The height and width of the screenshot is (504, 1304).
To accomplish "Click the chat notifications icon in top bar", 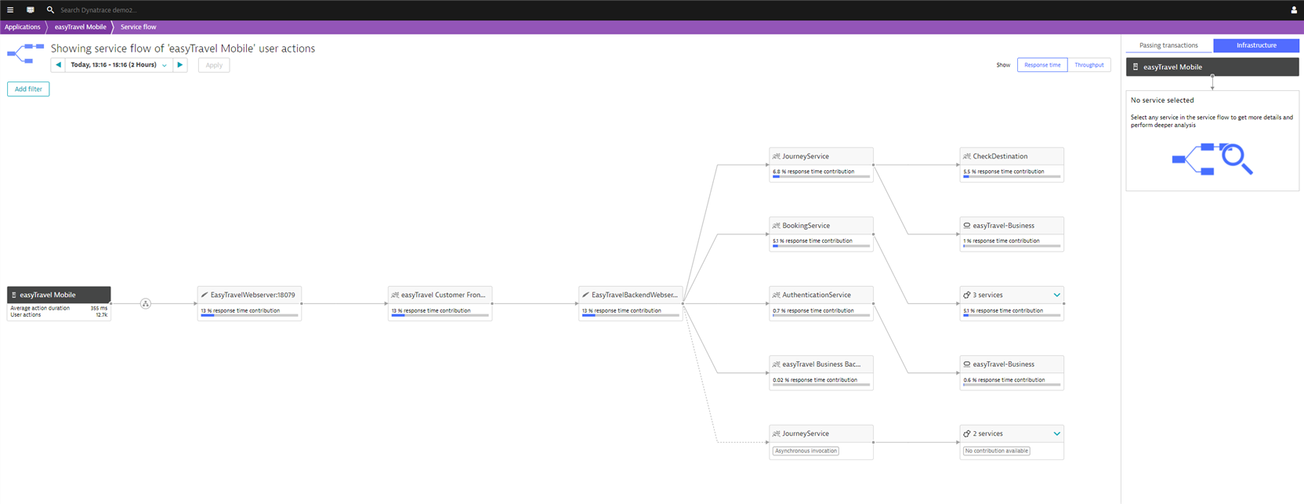I will [x=31, y=10].
